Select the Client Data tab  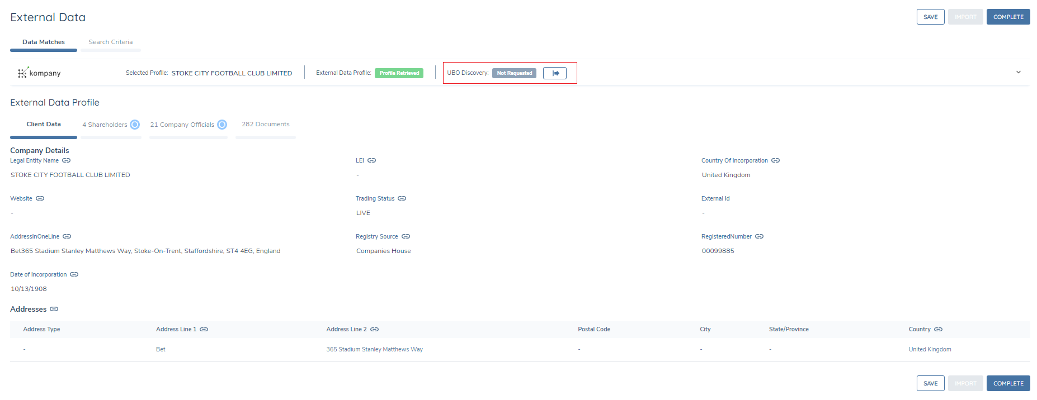[x=44, y=124]
